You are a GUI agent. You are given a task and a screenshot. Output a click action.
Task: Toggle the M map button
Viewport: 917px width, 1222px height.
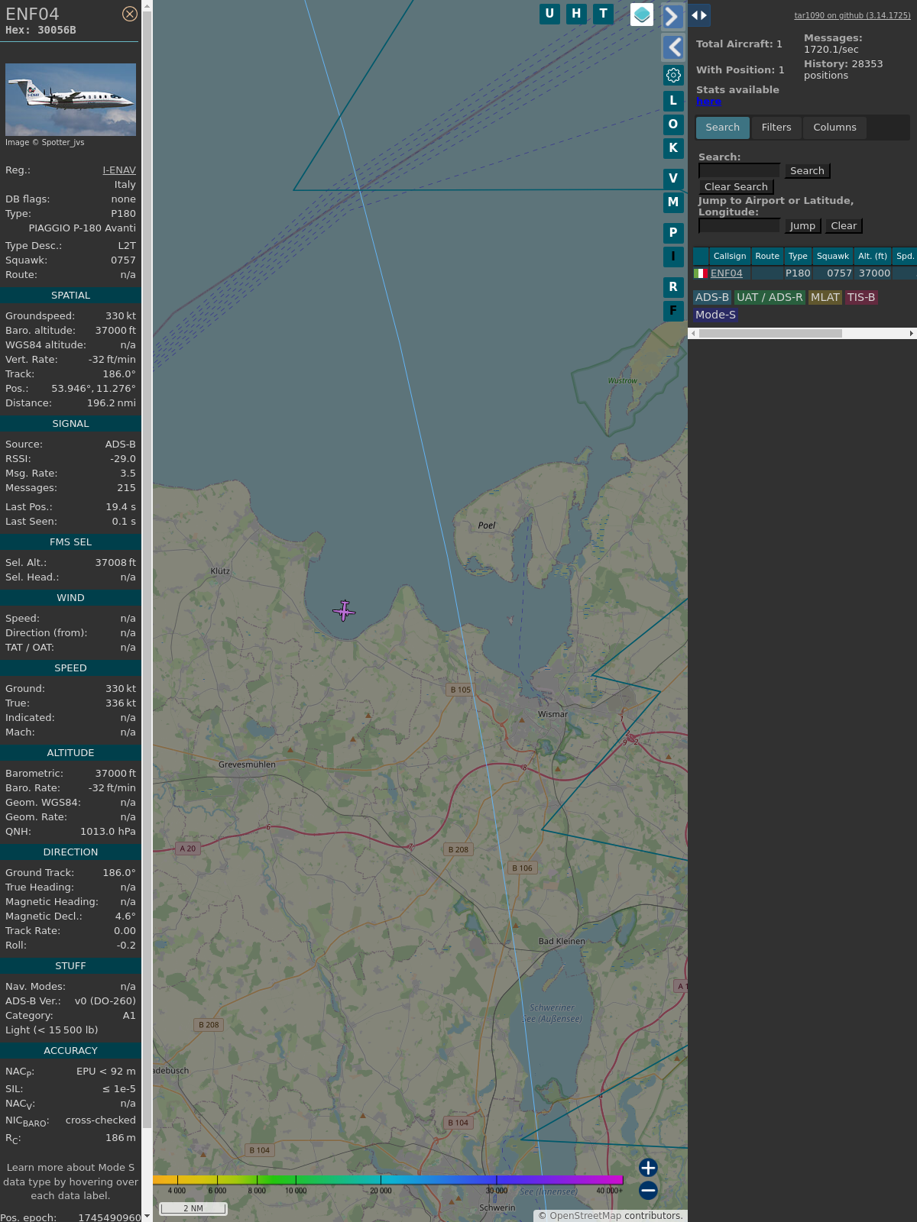coord(673,202)
